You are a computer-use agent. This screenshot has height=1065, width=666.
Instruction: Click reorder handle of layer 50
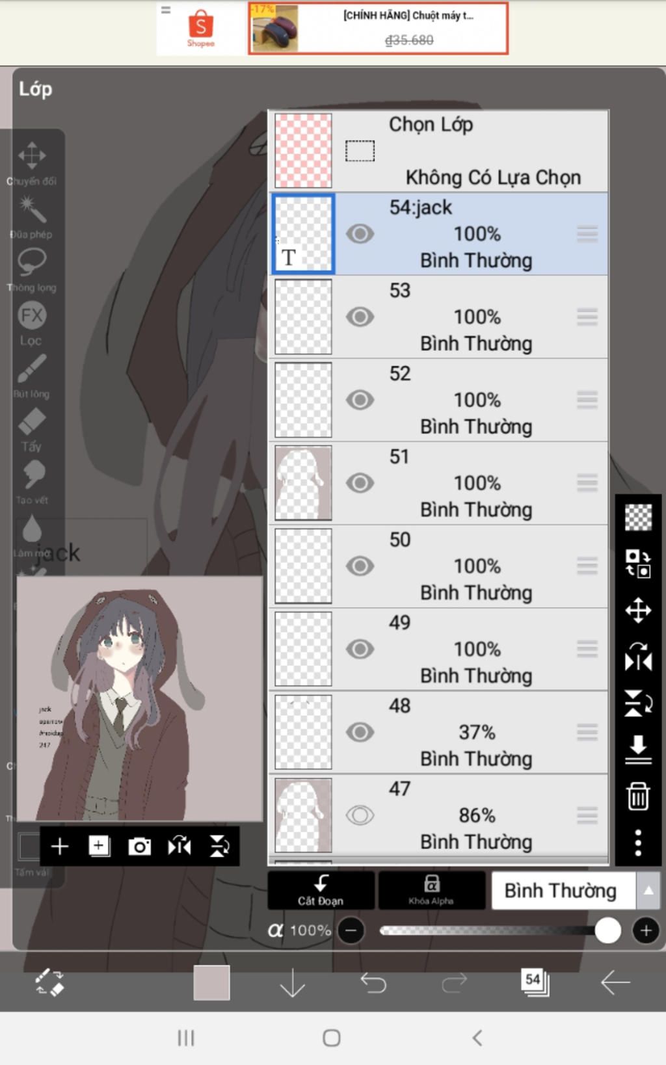click(587, 566)
